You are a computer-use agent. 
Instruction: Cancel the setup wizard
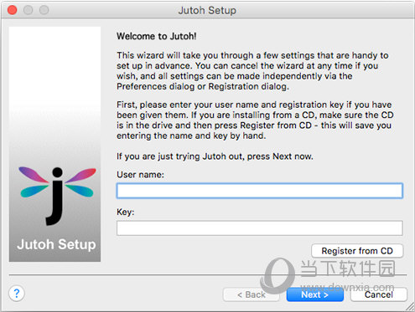coord(379,294)
